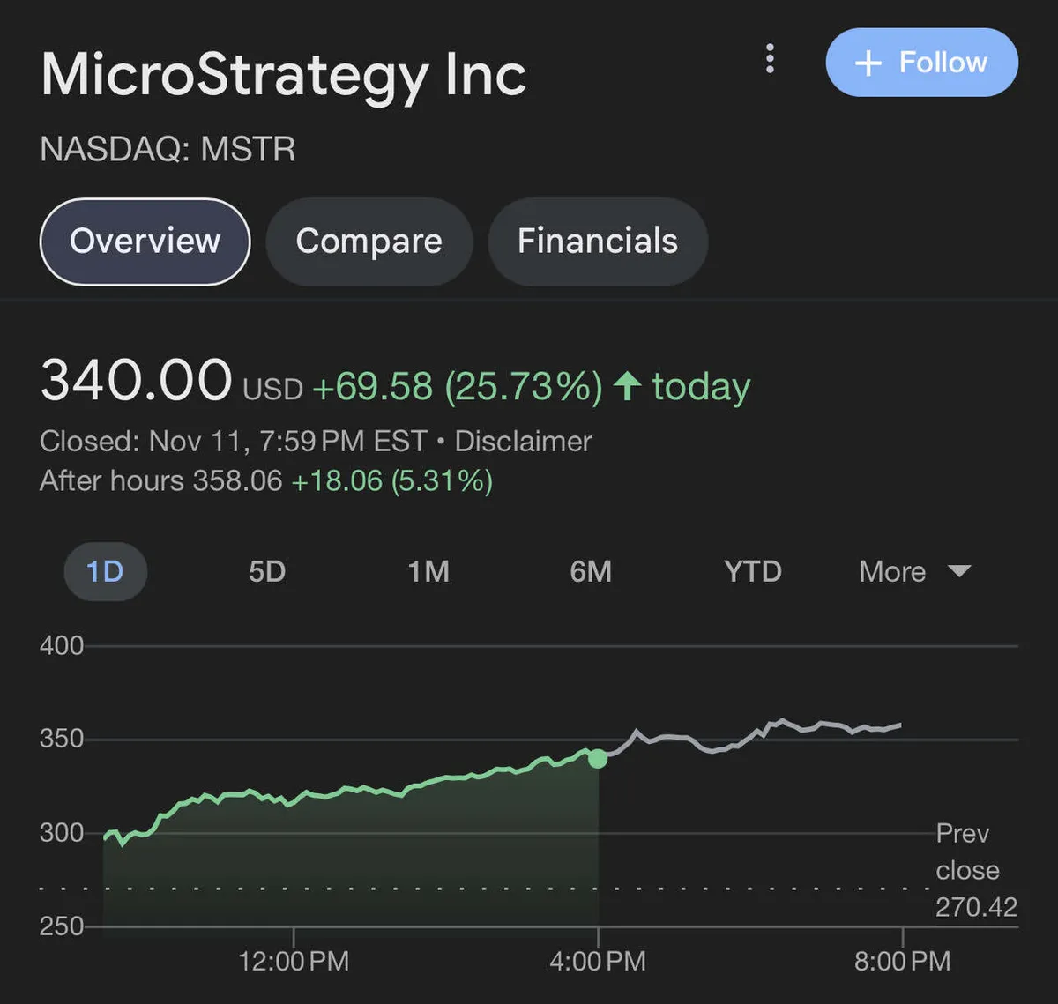Viewport: 1058px width, 1004px height.
Task: Click the MicroStrategy Inc title
Action: pos(283,75)
